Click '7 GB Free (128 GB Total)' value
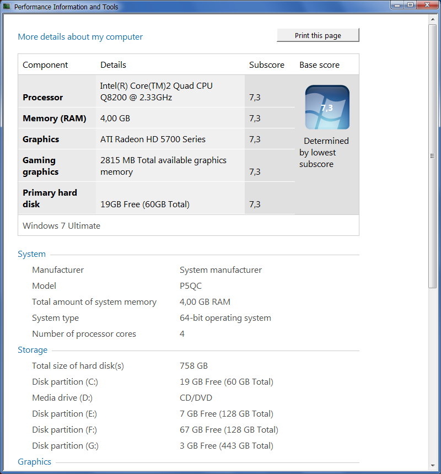The height and width of the screenshot is (474, 441). click(x=227, y=414)
